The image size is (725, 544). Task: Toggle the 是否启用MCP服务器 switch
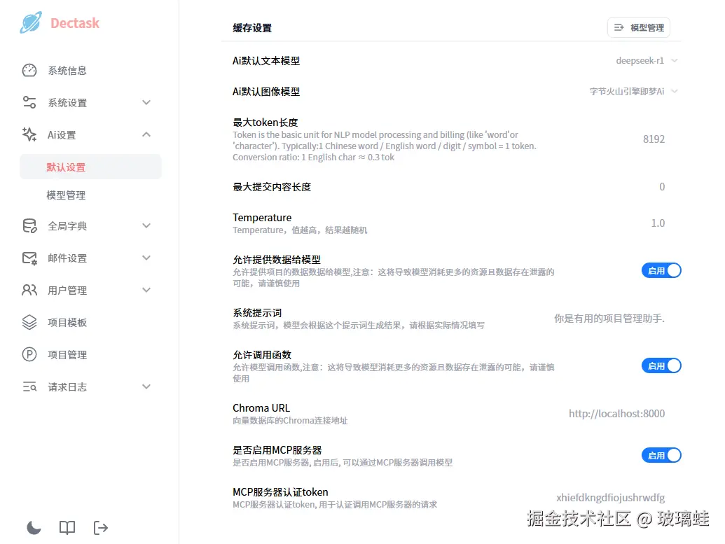(661, 455)
